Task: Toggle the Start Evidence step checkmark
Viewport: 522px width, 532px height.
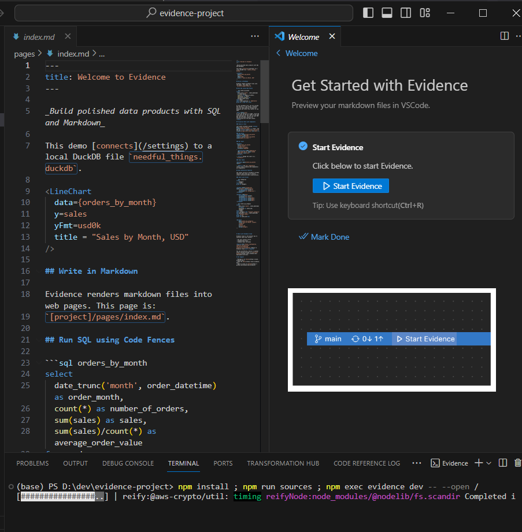Action: [x=303, y=146]
